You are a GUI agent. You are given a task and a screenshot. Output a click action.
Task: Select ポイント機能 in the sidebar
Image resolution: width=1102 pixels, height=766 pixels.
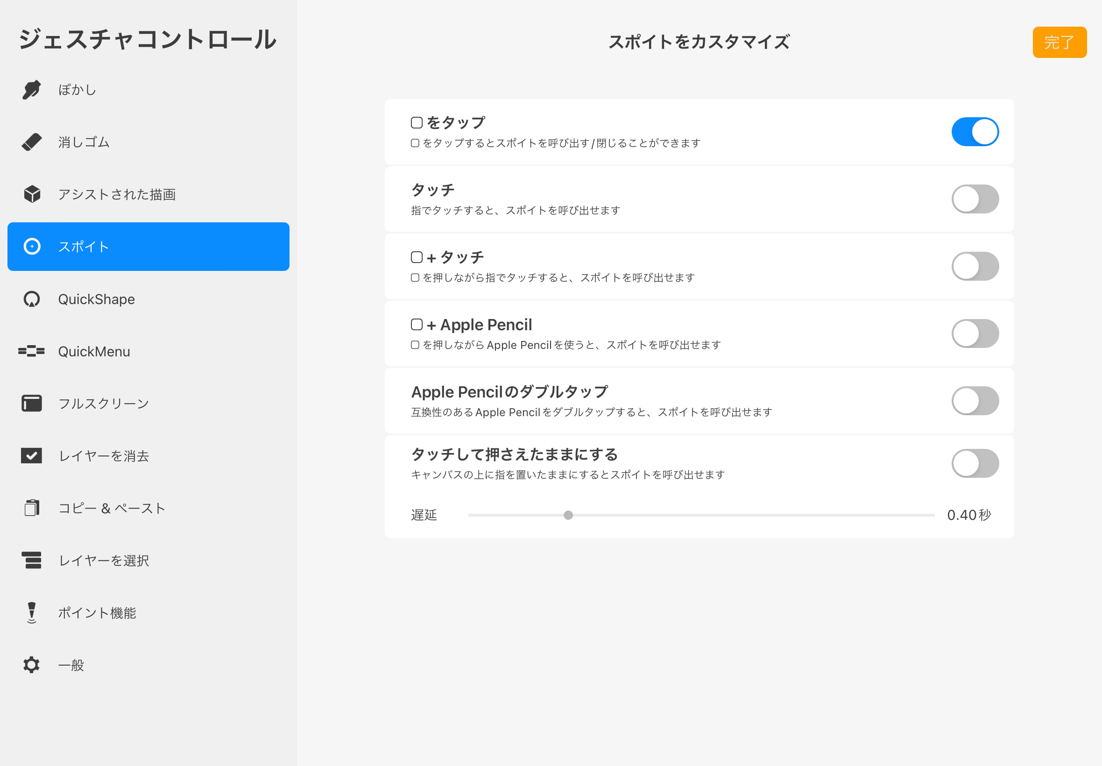(x=97, y=612)
